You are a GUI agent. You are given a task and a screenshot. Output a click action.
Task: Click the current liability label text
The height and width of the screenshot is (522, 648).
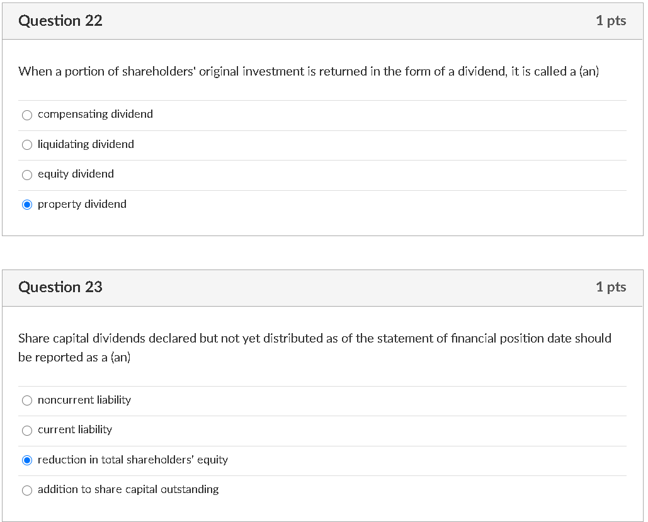74,430
